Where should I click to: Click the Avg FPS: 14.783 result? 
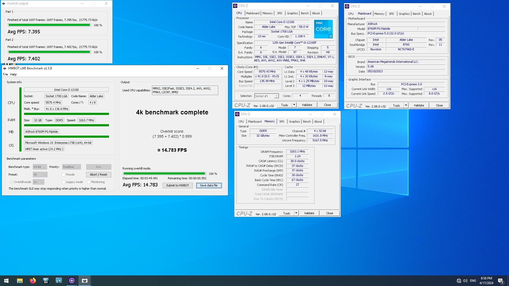[x=140, y=185]
